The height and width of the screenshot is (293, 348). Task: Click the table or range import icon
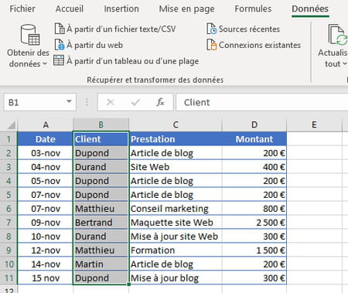[59, 60]
